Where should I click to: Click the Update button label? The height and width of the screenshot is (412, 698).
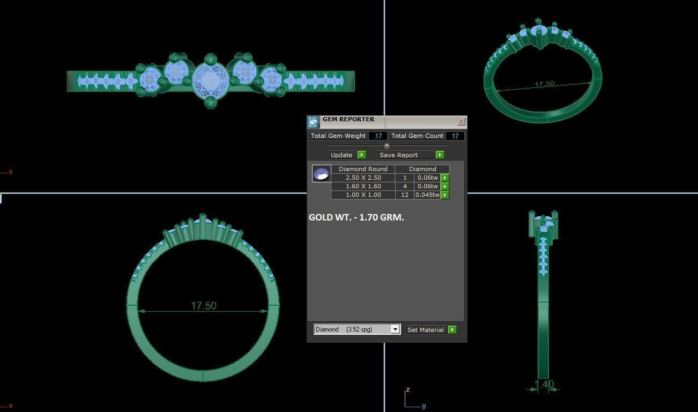click(x=341, y=155)
